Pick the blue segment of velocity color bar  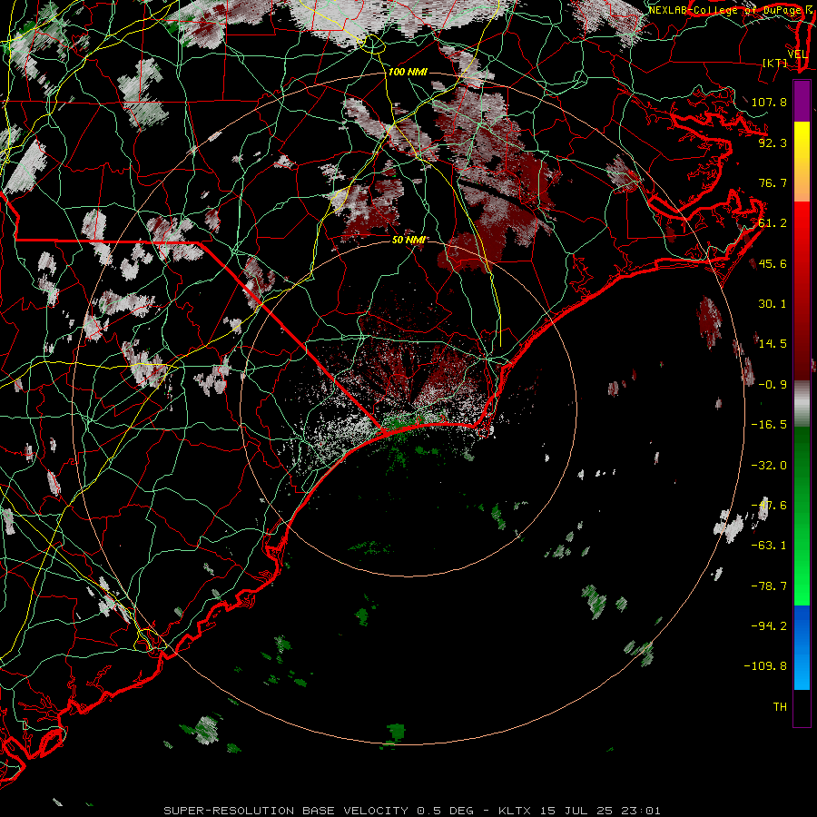(x=802, y=647)
